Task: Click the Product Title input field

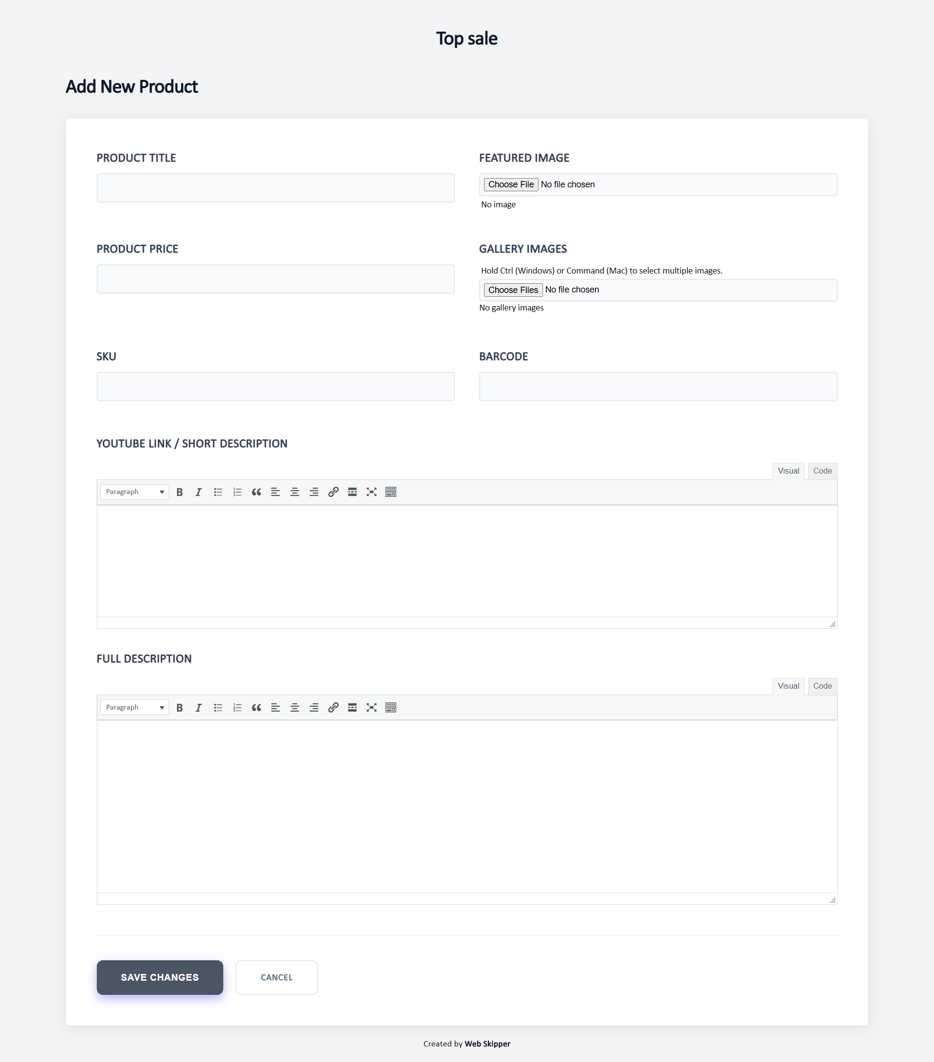Action: tap(276, 188)
